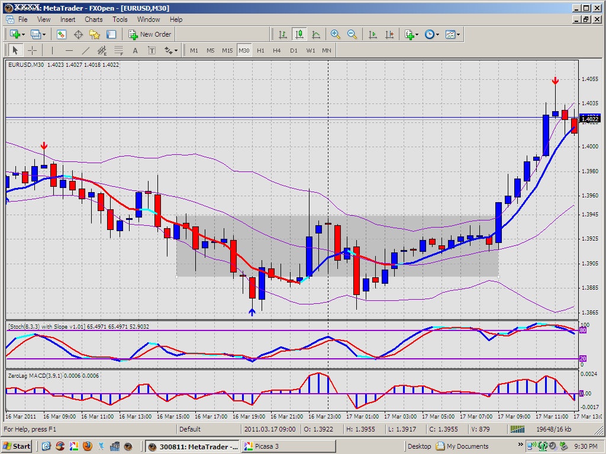The image size is (606, 454).
Task: Toggle Chart Shift icon
Action: [389, 34]
